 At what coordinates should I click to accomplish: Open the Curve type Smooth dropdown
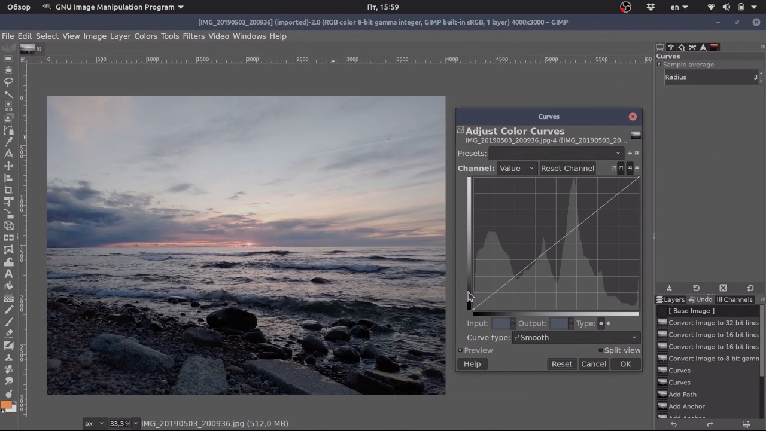pos(576,338)
